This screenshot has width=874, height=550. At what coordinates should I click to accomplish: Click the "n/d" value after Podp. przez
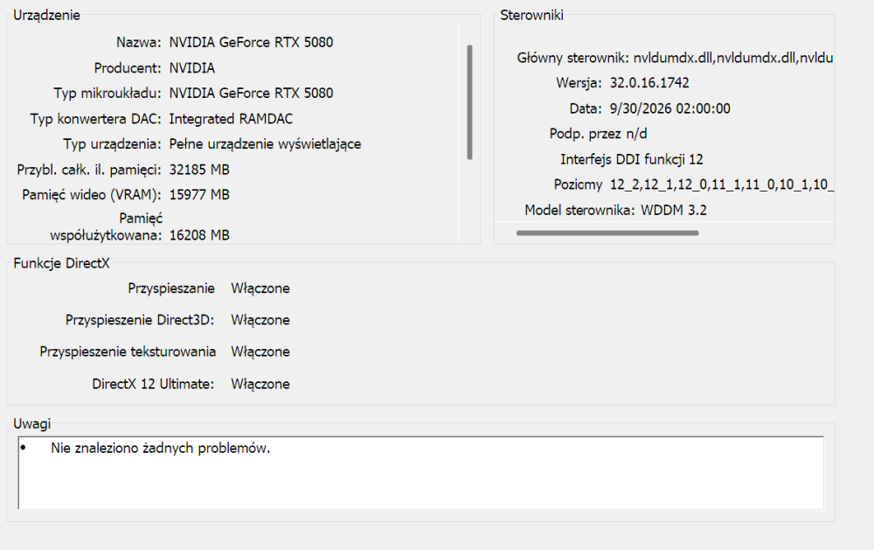point(636,134)
